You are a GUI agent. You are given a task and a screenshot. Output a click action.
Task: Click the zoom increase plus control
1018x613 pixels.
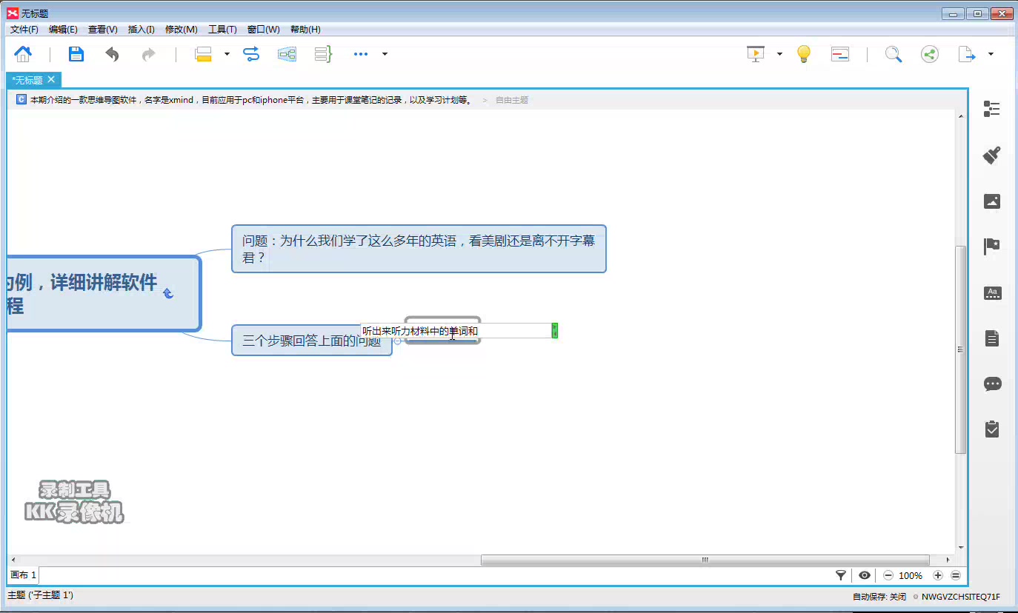tap(937, 575)
